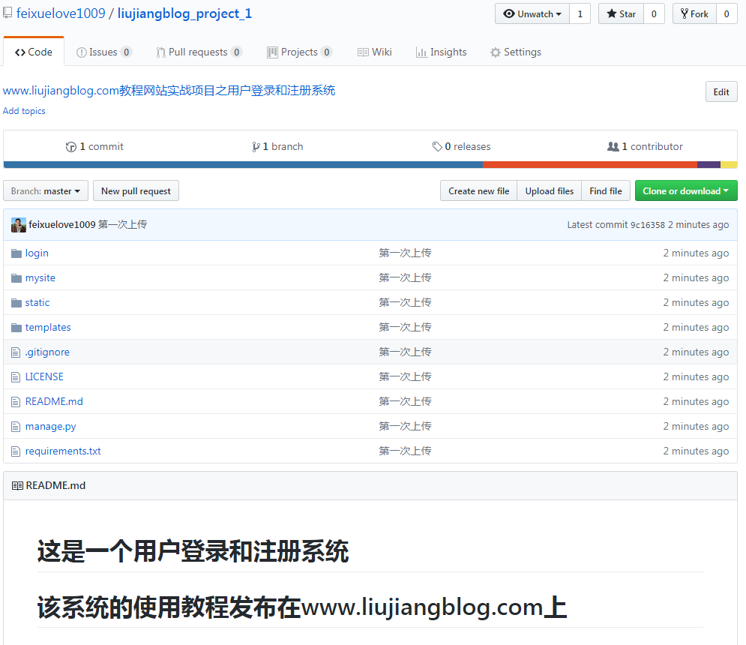Click the Add topics link
The height and width of the screenshot is (645, 746).
pos(24,111)
